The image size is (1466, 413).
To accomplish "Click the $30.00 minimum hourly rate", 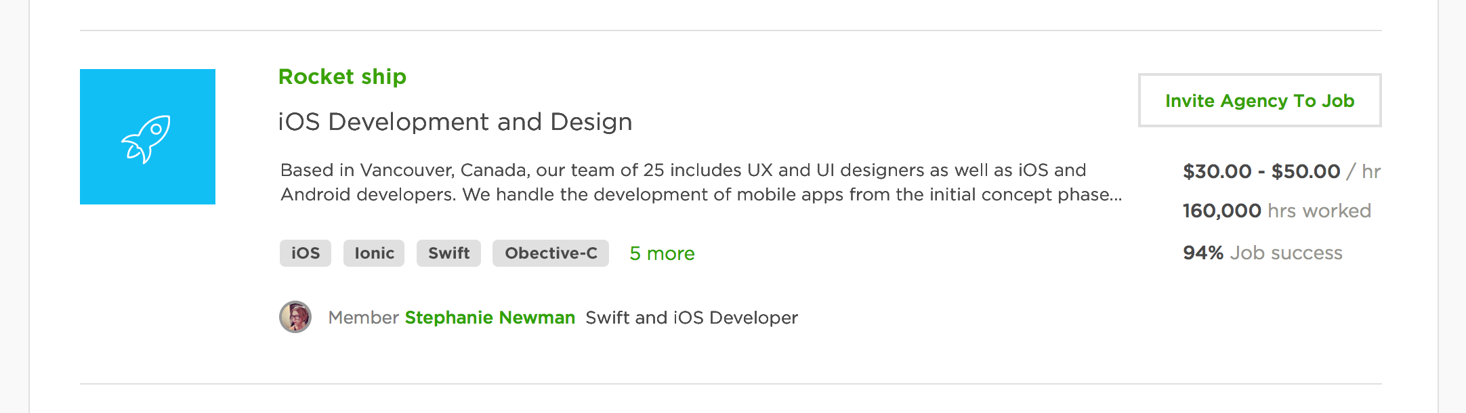I will point(1217,172).
